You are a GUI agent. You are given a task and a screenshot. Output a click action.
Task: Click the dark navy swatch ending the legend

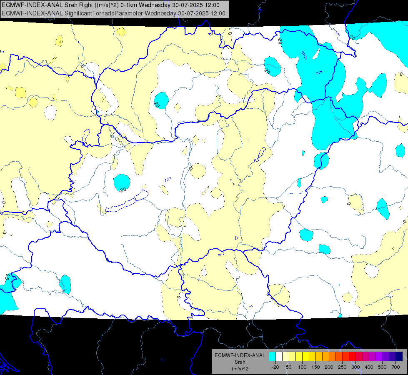pyautogui.click(x=399, y=357)
